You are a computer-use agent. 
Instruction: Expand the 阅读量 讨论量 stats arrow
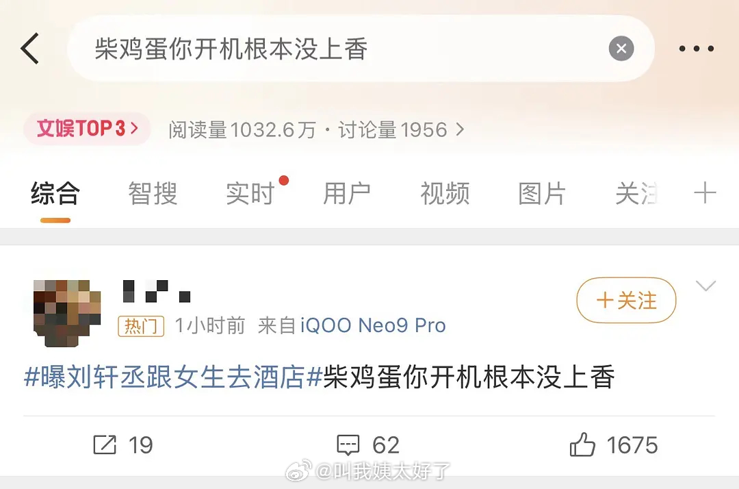pyautogui.click(x=461, y=129)
